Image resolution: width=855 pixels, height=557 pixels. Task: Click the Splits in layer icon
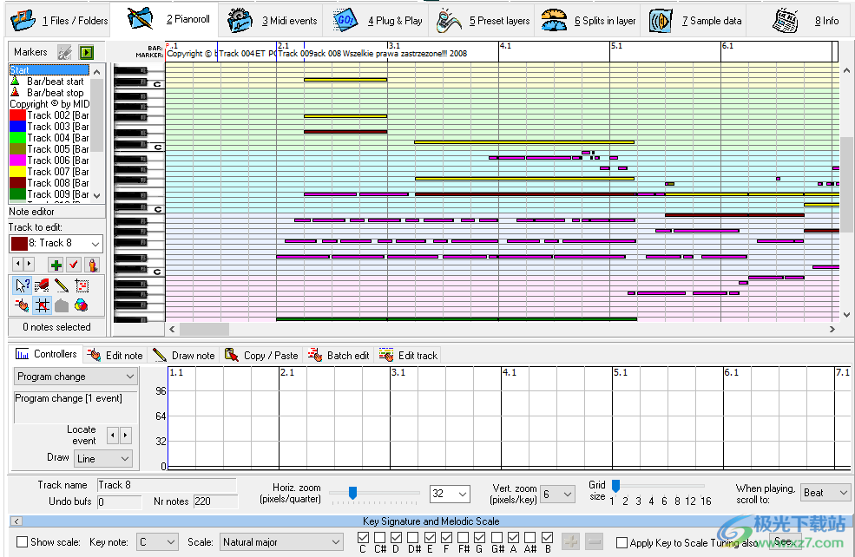(x=554, y=21)
